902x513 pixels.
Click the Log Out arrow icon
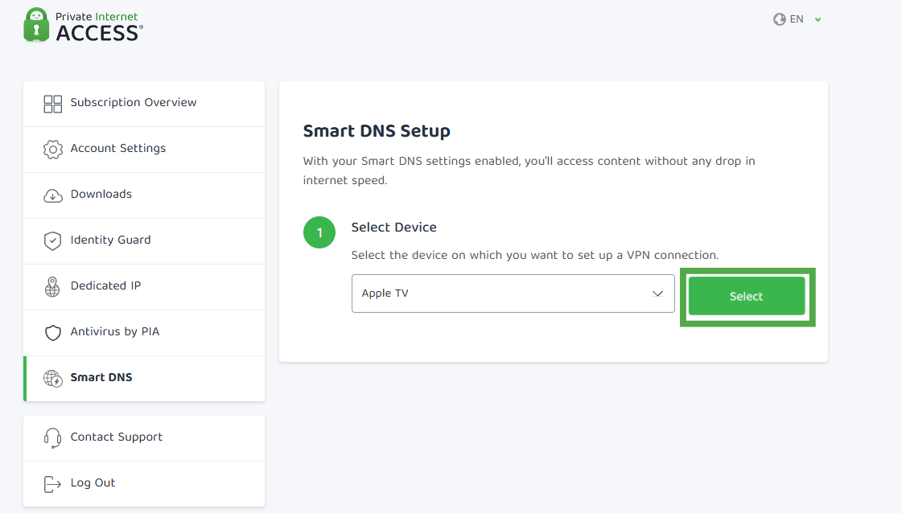(52, 484)
